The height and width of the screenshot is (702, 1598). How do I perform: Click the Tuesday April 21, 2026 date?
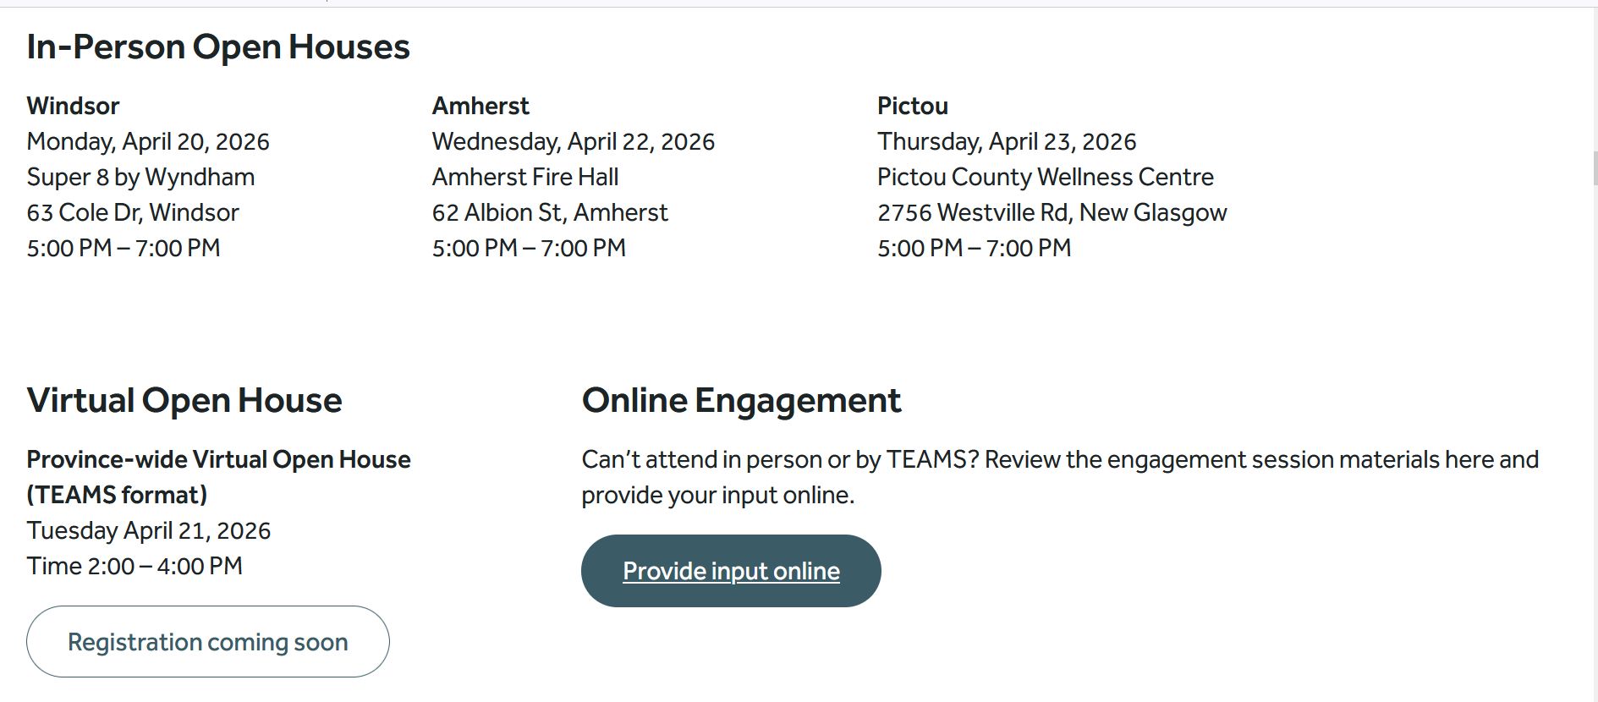tap(149, 530)
